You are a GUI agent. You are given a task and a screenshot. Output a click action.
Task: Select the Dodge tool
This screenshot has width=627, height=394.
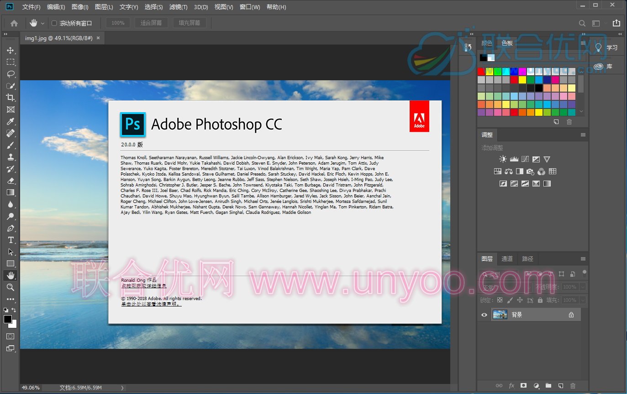10,216
